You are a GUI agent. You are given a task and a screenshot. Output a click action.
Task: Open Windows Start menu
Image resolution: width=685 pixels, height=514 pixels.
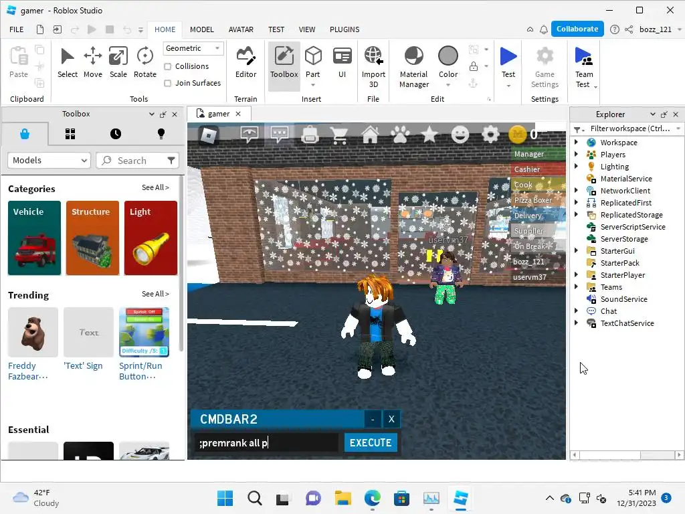[225, 498]
